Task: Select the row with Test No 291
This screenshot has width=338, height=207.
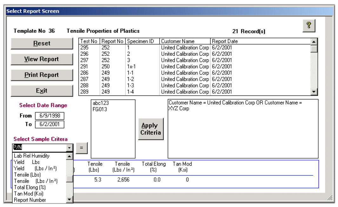Action: pos(195,67)
